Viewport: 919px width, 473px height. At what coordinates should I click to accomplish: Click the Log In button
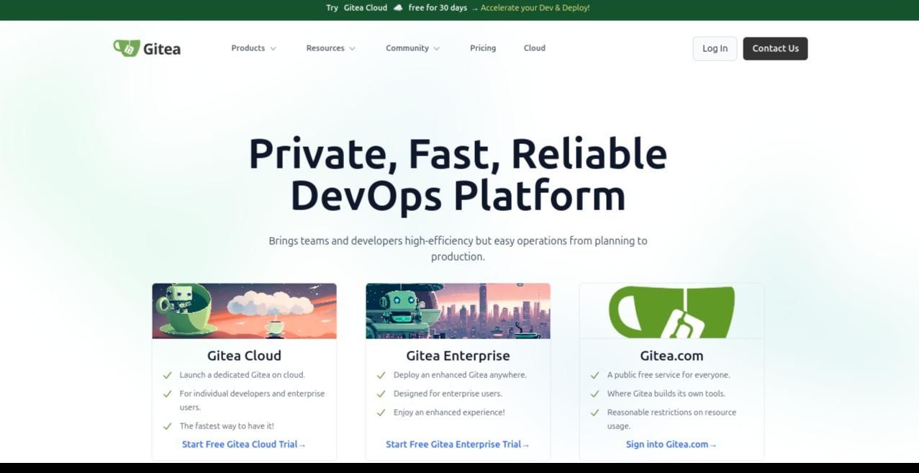pyautogui.click(x=715, y=48)
